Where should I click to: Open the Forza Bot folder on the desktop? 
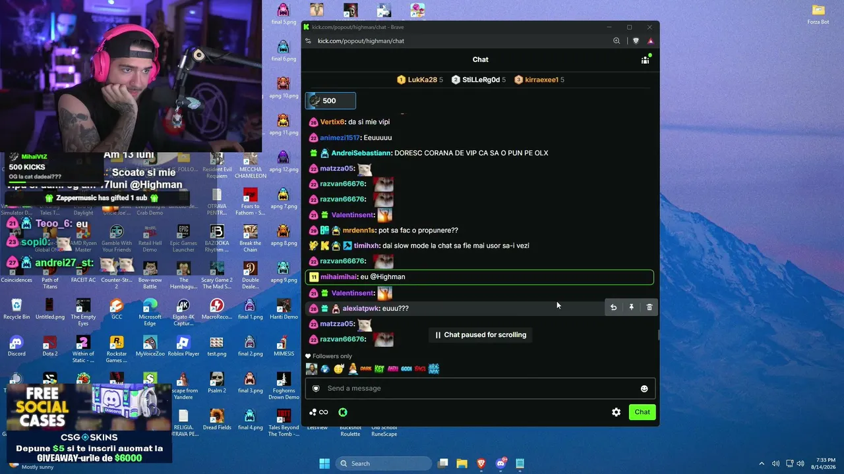coord(818,14)
